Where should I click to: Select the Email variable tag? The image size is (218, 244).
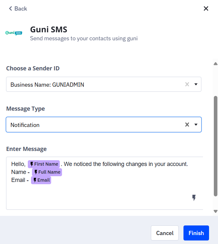(41, 180)
